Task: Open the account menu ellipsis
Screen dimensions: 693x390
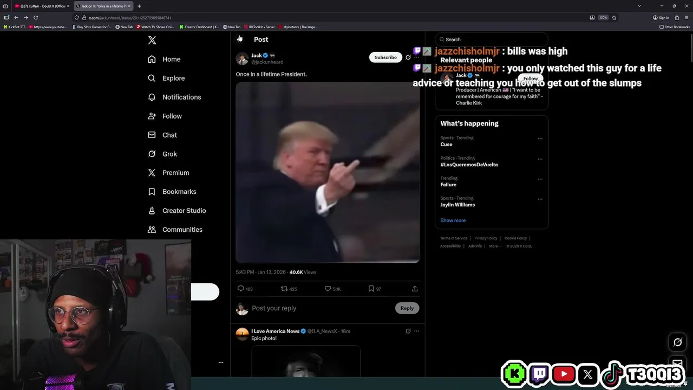Action: (x=221, y=362)
